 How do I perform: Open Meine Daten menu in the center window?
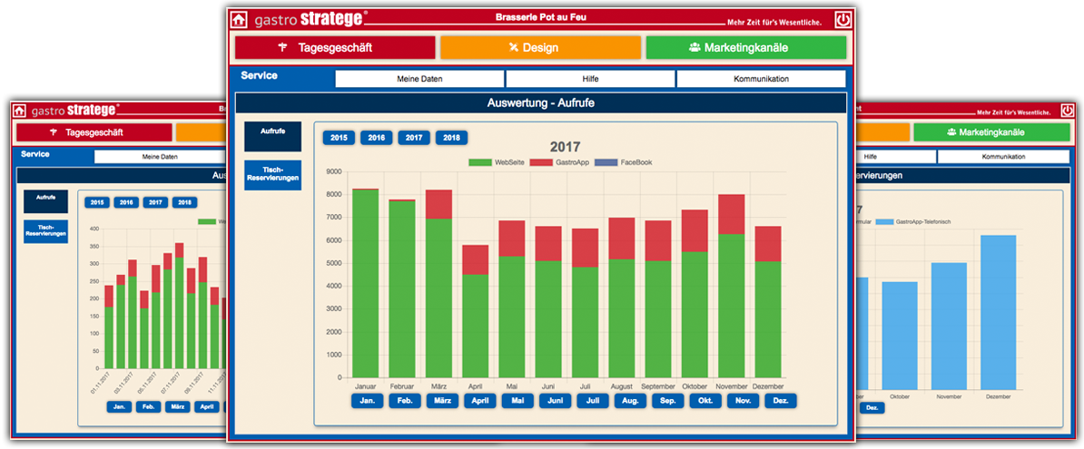pos(419,79)
